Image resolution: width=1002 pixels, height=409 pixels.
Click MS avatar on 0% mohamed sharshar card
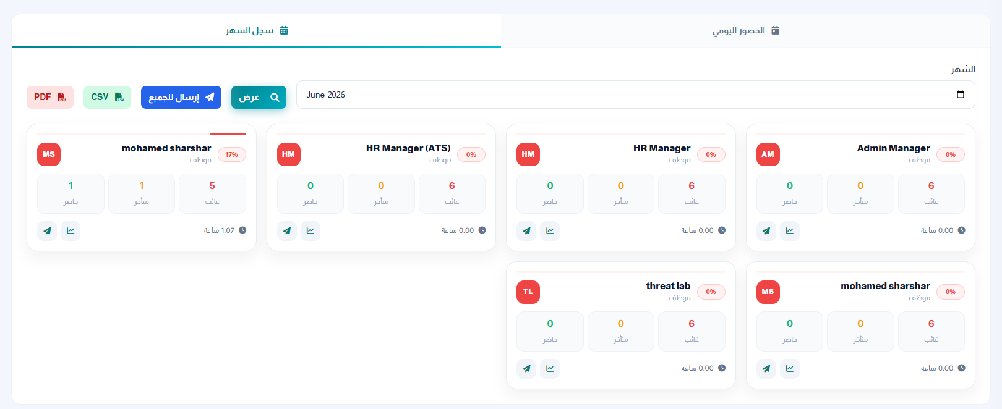pos(768,292)
